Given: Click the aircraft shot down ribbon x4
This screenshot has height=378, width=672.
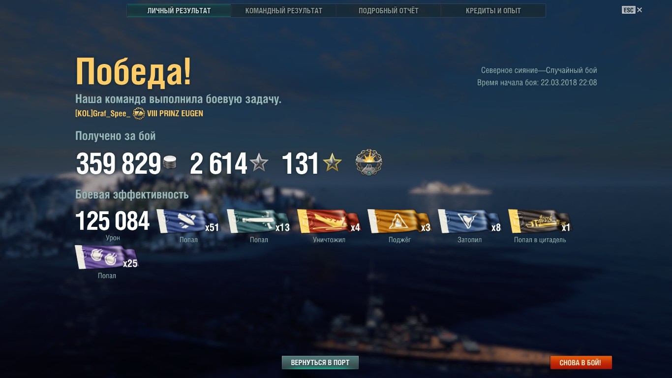Looking at the screenshot, I should tap(329, 221).
